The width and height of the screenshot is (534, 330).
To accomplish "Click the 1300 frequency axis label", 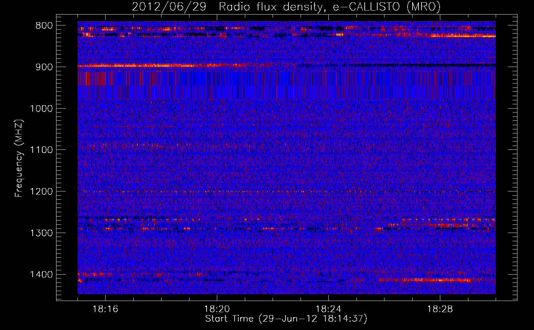I will click(41, 233).
